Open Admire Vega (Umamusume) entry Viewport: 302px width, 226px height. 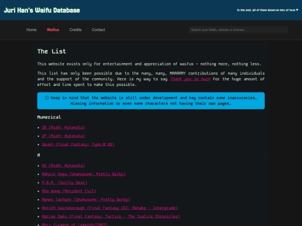(83, 174)
